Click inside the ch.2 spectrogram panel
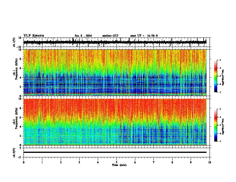The image size is (236, 182). click(115, 122)
